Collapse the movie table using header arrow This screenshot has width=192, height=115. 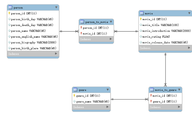coord(189,13)
